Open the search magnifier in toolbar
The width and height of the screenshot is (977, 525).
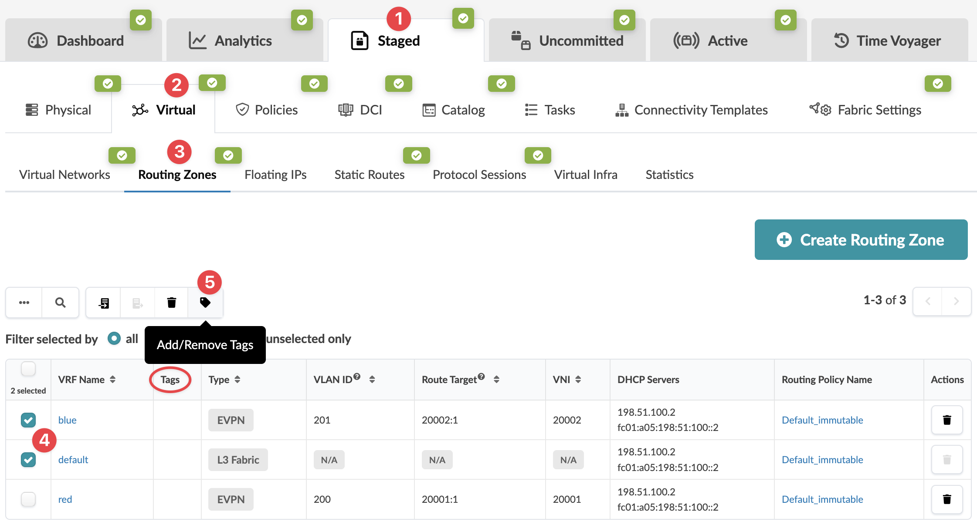(61, 303)
